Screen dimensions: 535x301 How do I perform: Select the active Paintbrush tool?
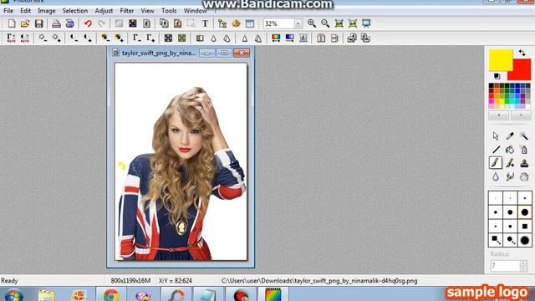[x=496, y=163]
